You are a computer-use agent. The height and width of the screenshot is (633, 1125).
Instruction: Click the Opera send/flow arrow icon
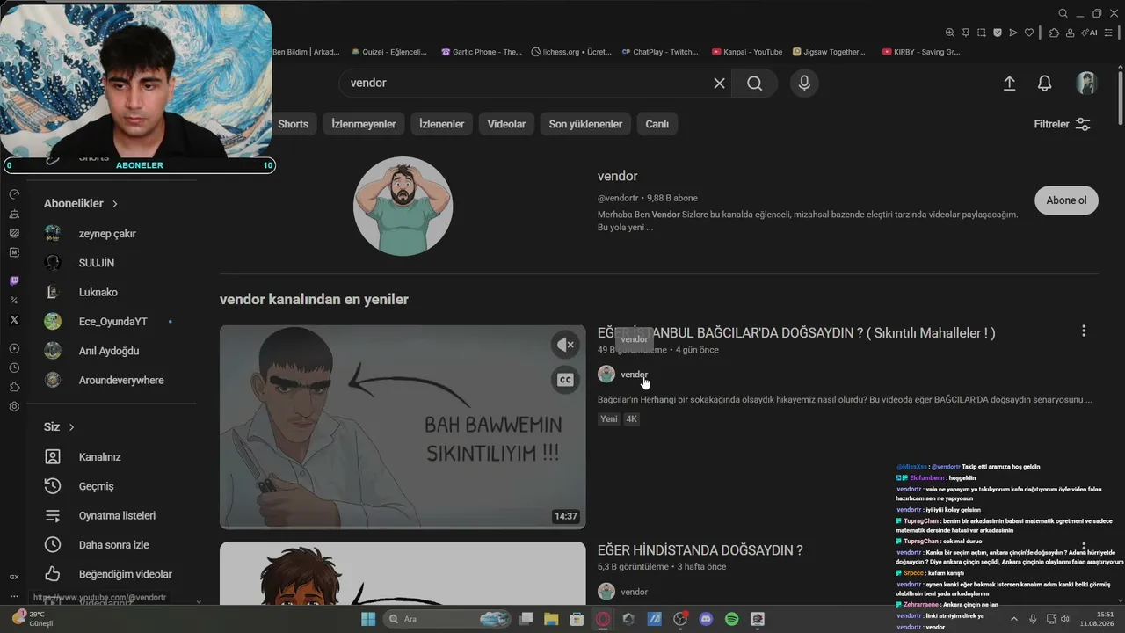[1012, 33]
